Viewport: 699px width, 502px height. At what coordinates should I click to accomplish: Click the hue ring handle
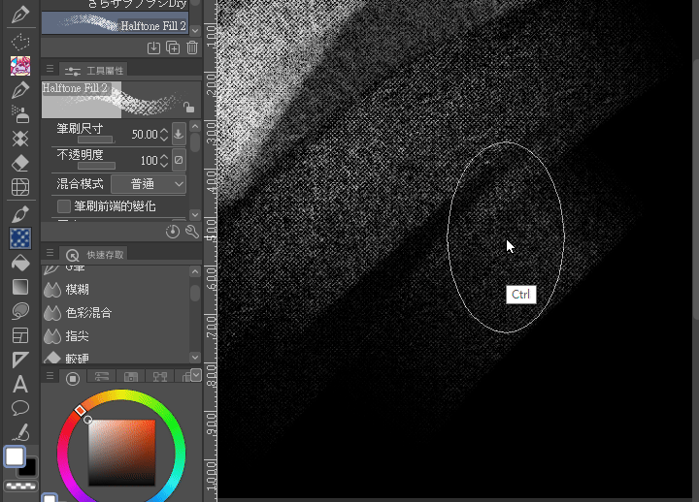tap(81, 410)
